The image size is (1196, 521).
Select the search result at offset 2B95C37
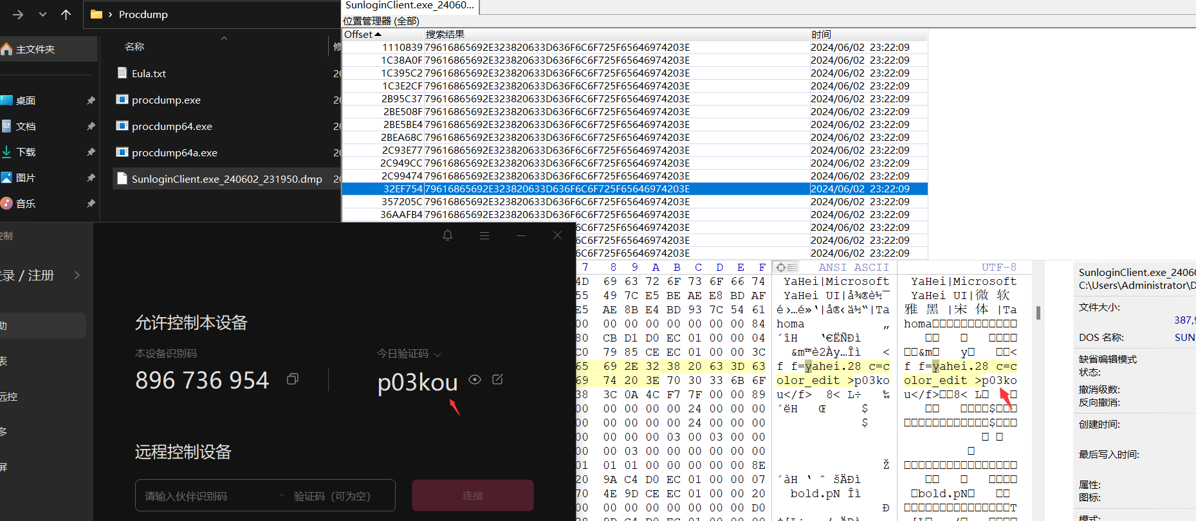(634, 98)
